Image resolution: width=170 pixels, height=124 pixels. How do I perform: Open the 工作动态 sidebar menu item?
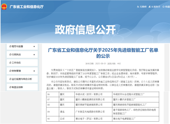click(16, 63)
